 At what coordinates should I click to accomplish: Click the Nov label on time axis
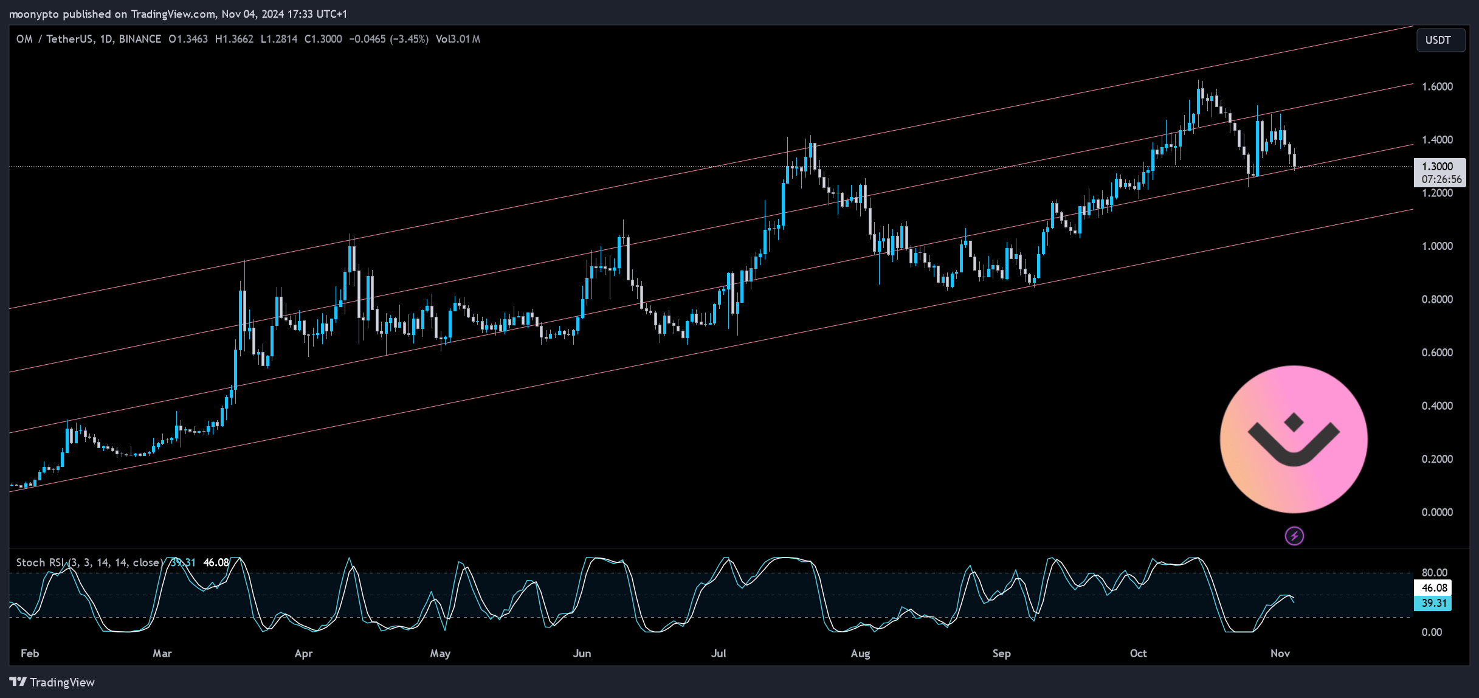pos(1280,654)
